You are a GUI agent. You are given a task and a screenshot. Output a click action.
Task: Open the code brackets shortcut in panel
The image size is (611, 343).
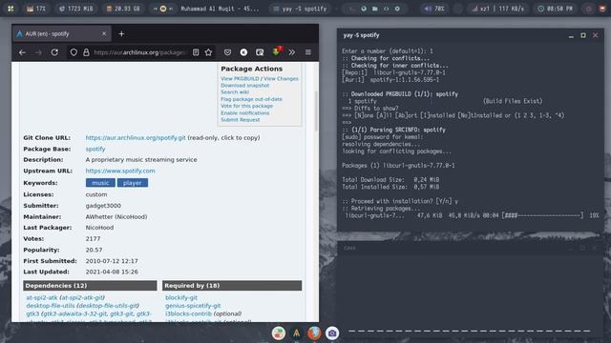coord(386,9)
